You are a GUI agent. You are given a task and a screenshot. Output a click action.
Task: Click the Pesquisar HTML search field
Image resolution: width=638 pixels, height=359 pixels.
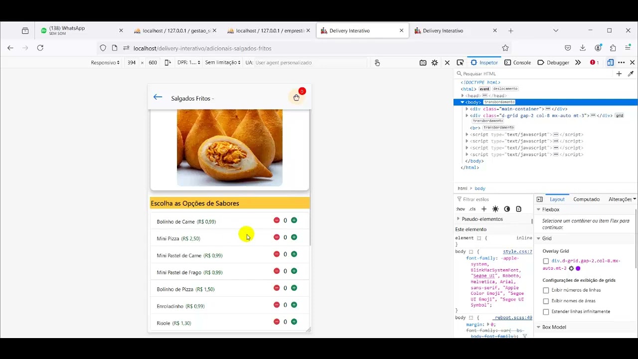coord(533,74)
